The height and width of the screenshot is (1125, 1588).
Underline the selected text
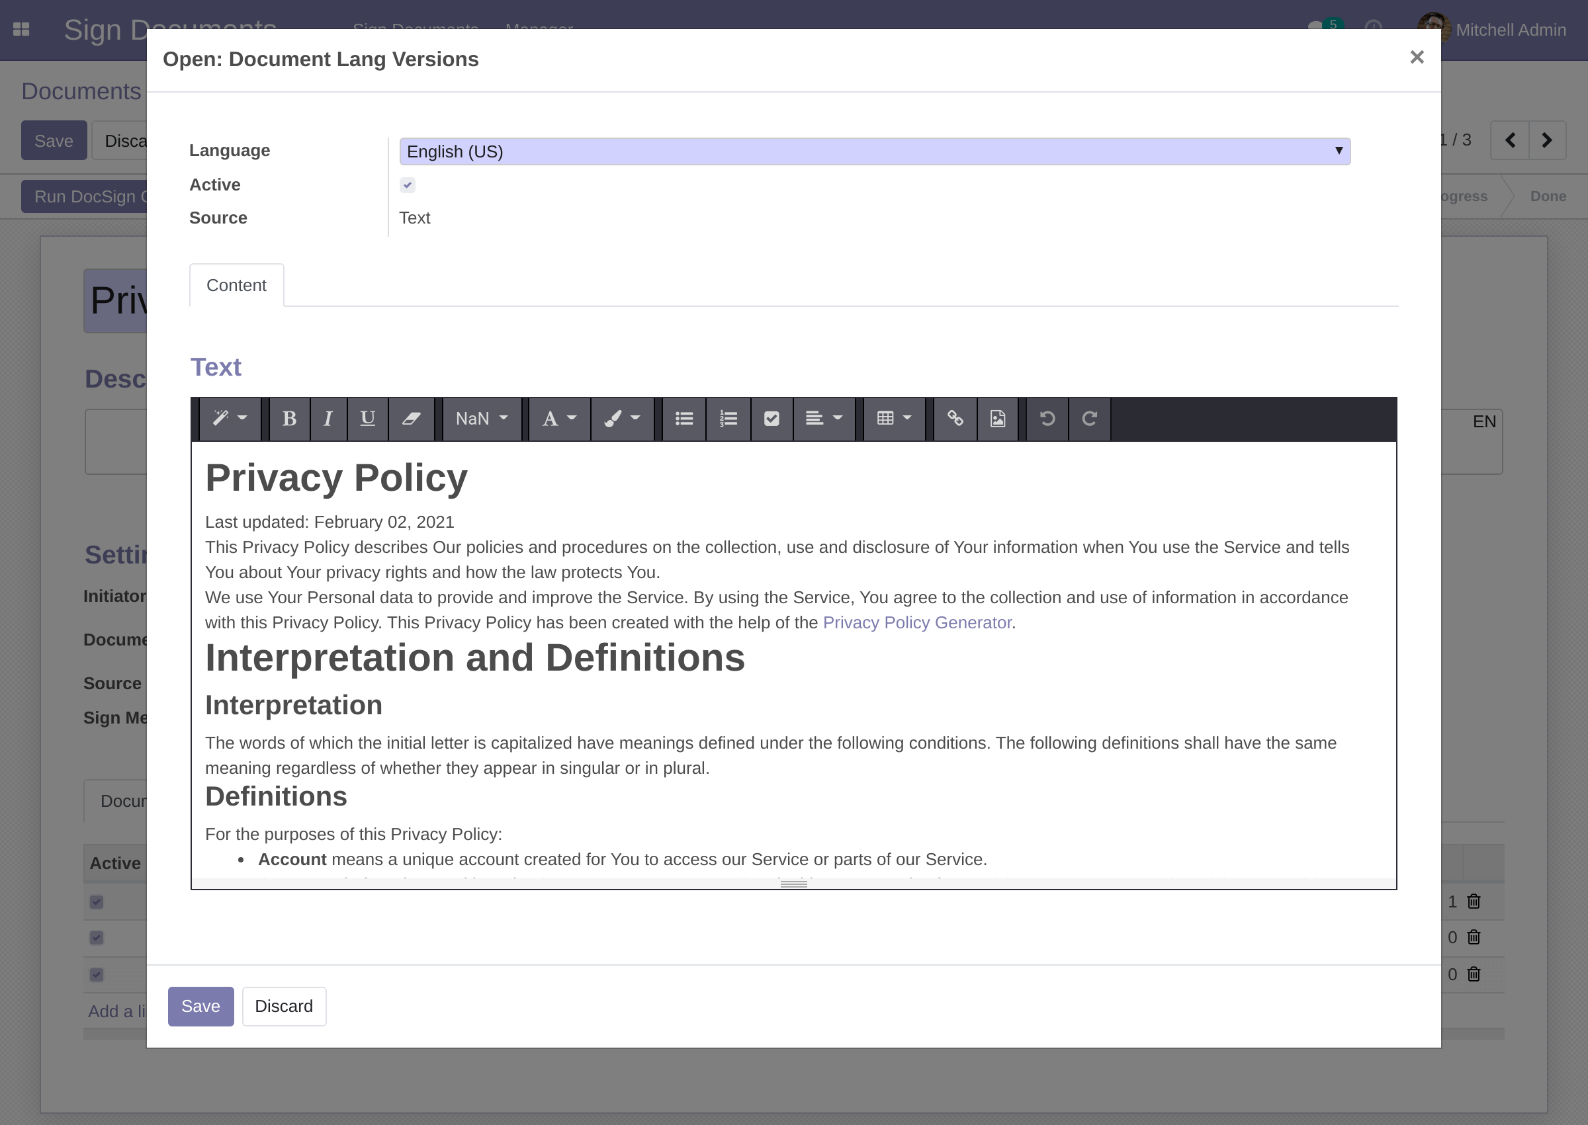coord(368,419)
